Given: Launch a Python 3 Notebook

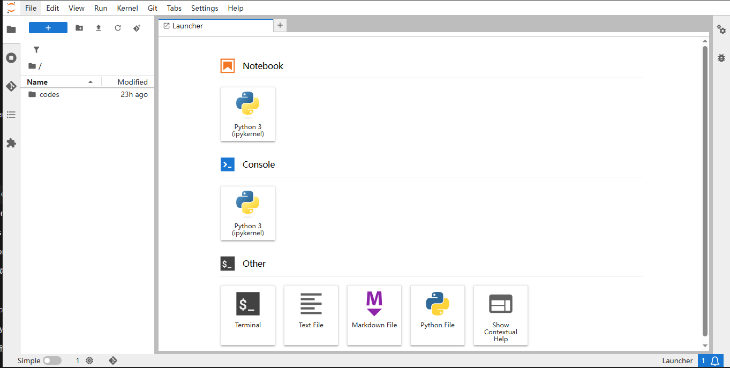Looking at the screenshot, I should pos(248,114).
